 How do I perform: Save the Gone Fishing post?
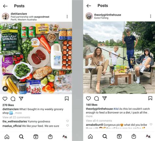tap(150, 98)
